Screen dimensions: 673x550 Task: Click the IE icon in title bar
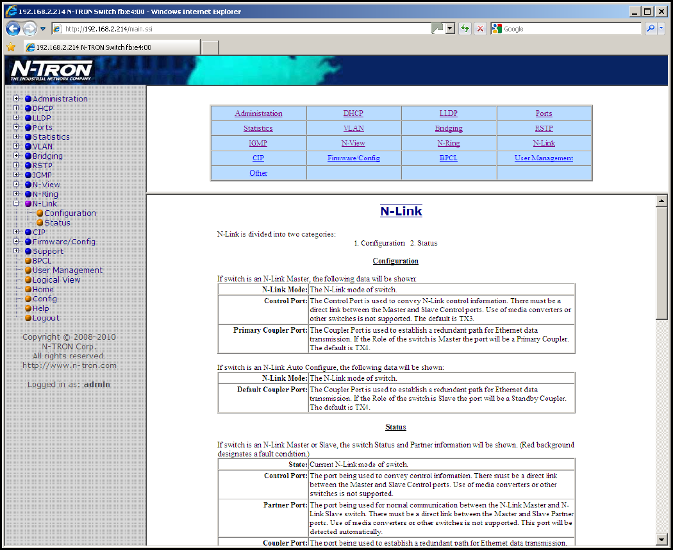point(11,11)
